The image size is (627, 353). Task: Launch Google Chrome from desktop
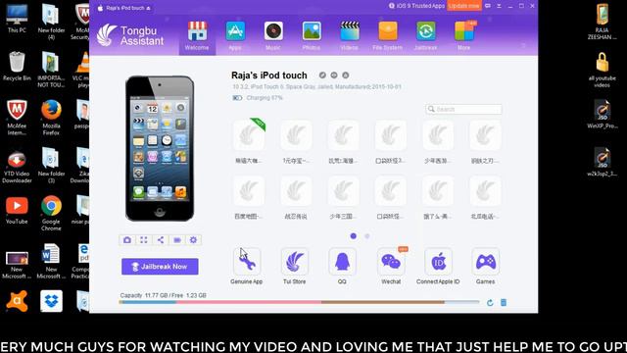pyautogui.click(x=51, y=213)
